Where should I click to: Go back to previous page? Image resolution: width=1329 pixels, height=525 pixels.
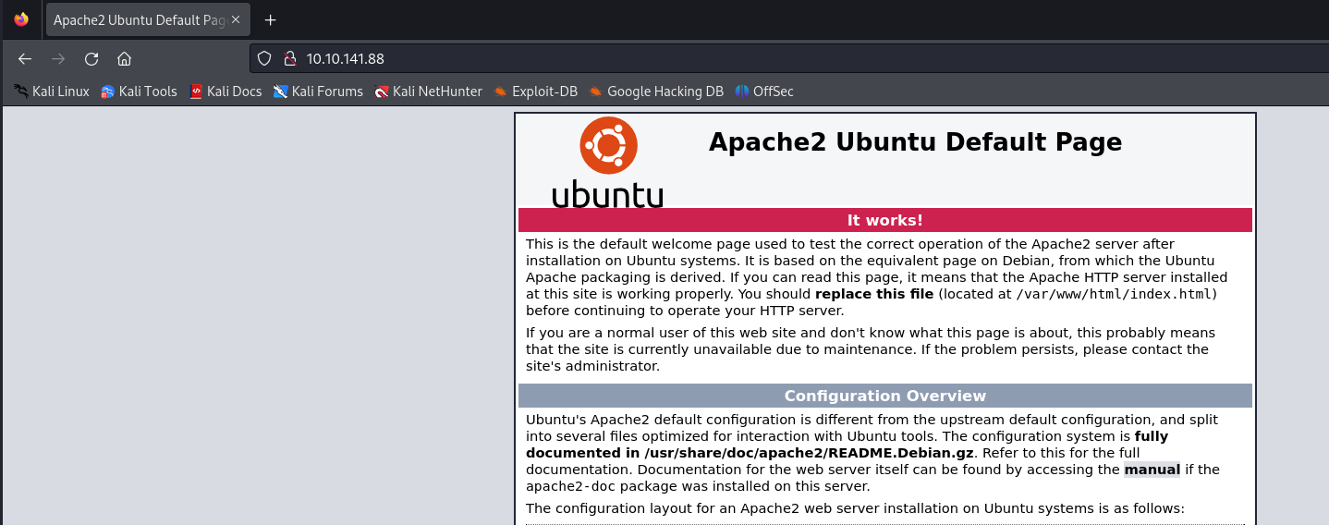(x=25, y=58)
